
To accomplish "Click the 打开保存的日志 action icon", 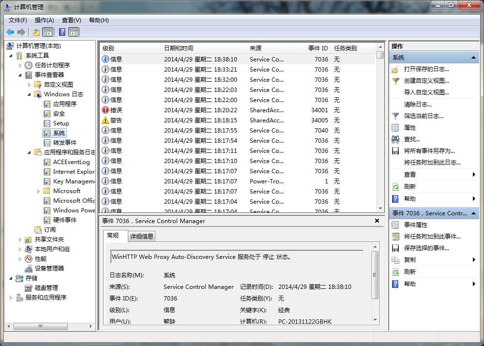I will coord(395,70).
